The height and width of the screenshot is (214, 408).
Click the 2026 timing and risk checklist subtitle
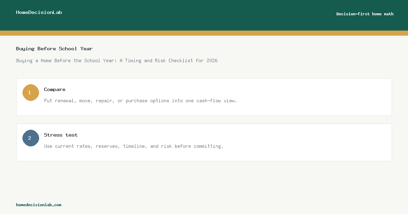(117, 60)
